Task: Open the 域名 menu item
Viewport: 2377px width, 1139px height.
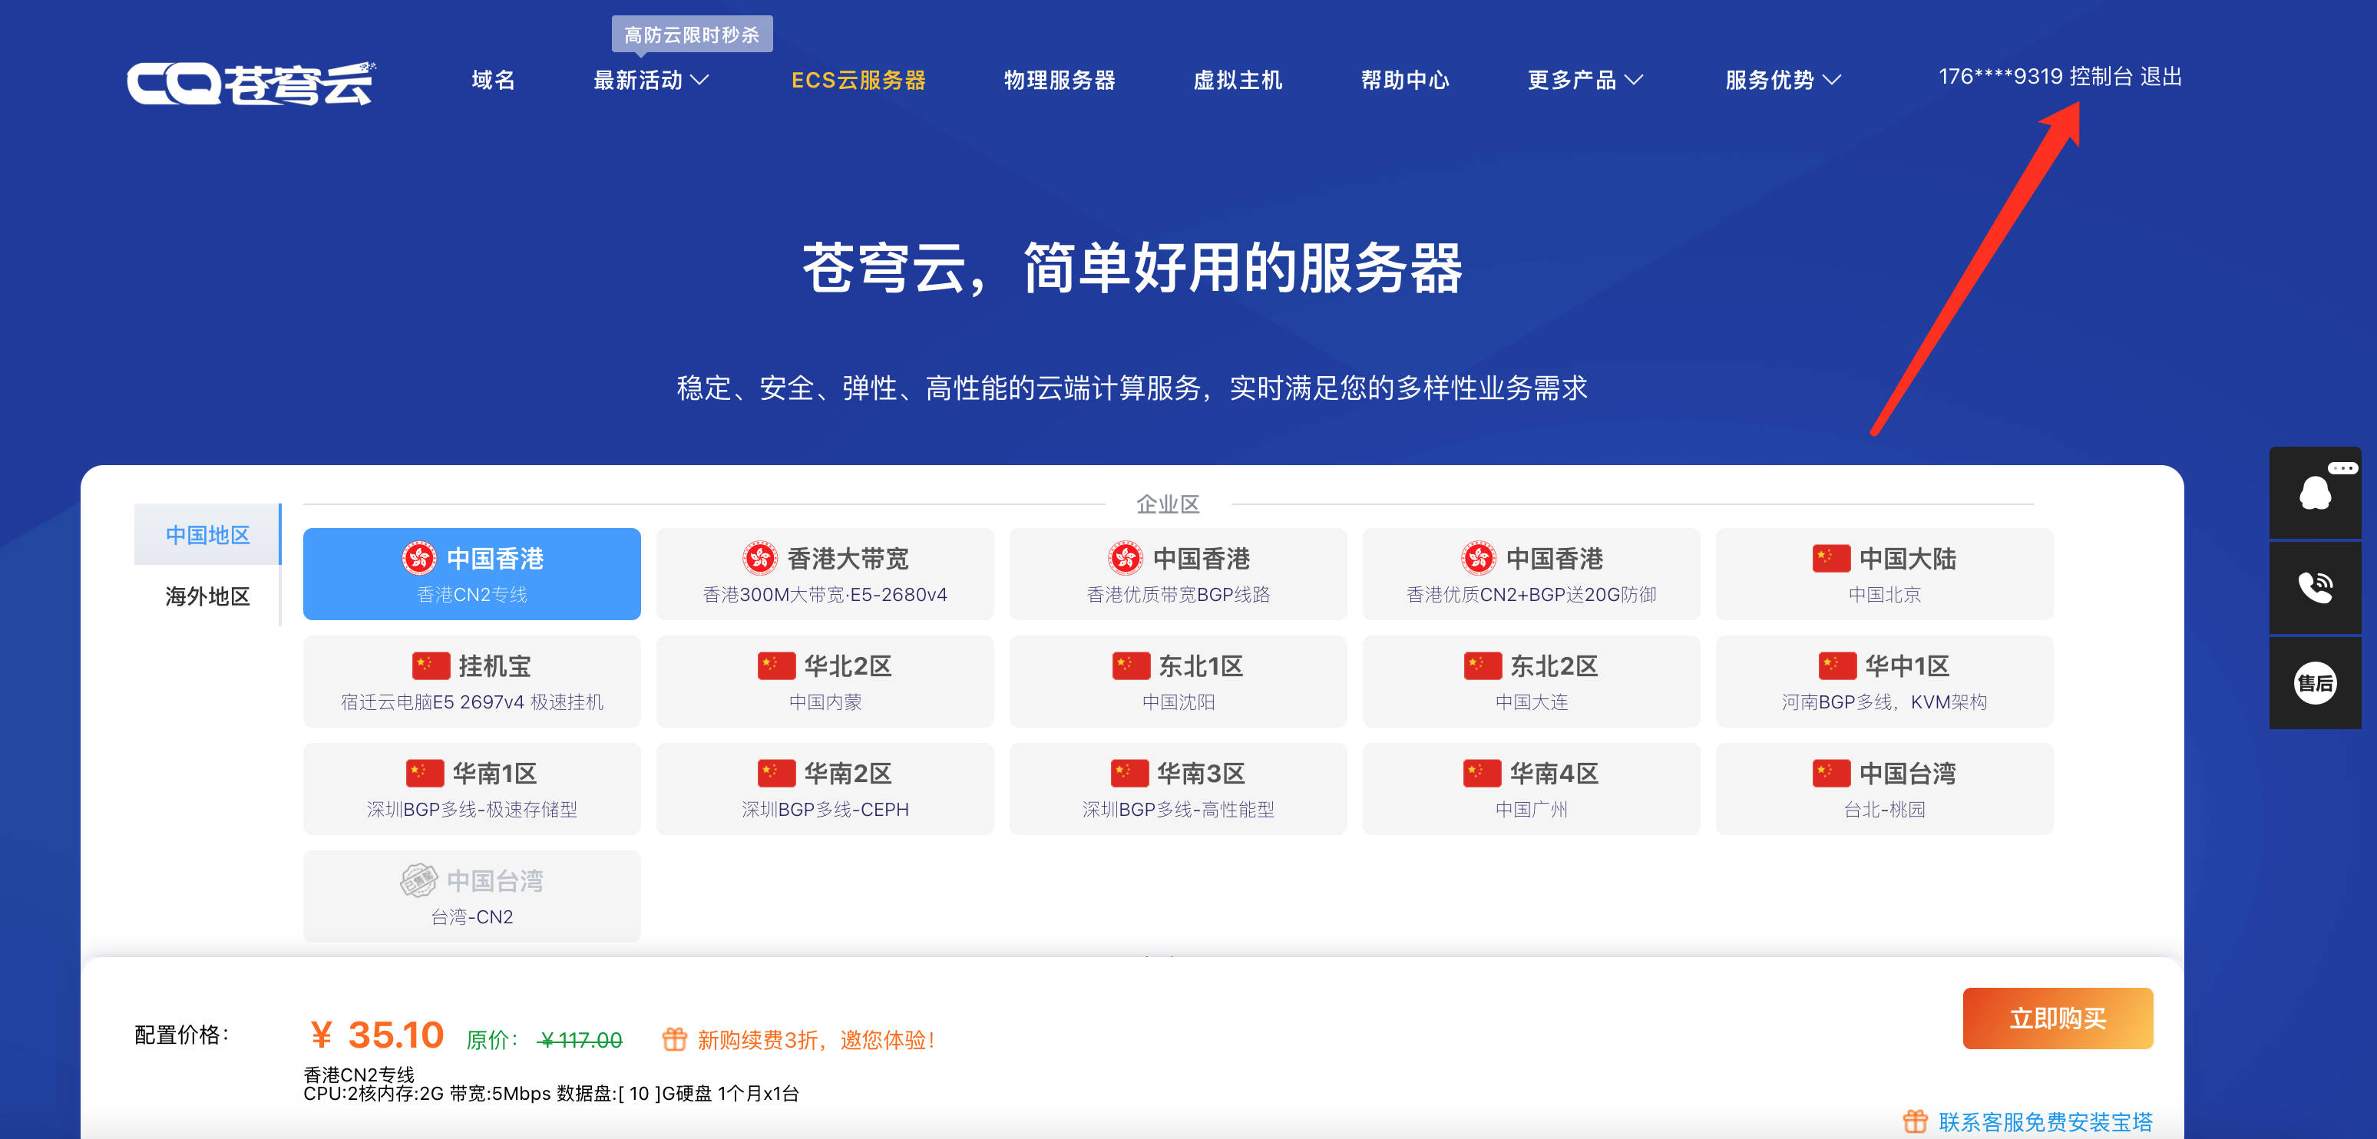Action: (494, 81)
